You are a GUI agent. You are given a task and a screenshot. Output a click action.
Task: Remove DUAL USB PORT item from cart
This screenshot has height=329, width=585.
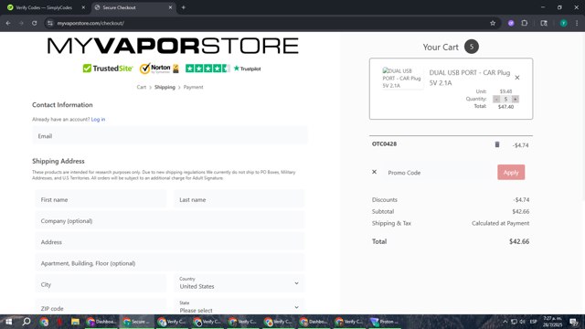point(517,78)
